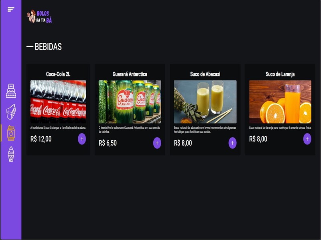
Task: Open the Guaraná Antarctica cans photo
Action: tap(130, 102)
